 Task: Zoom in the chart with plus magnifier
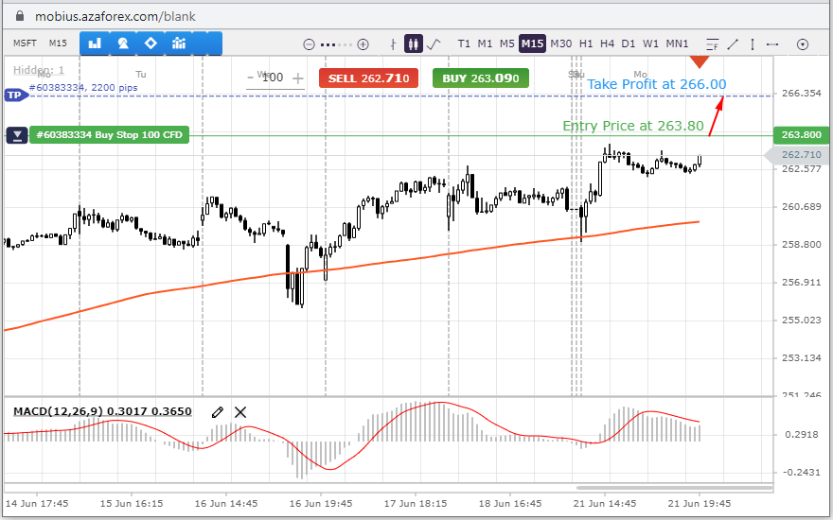coord(363,44)
